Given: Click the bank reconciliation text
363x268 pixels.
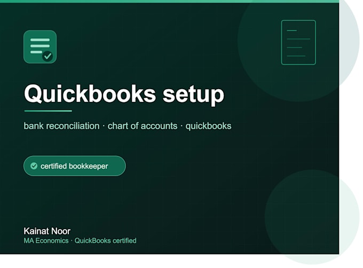Looking at the screenshot, I should pos(61,126).
